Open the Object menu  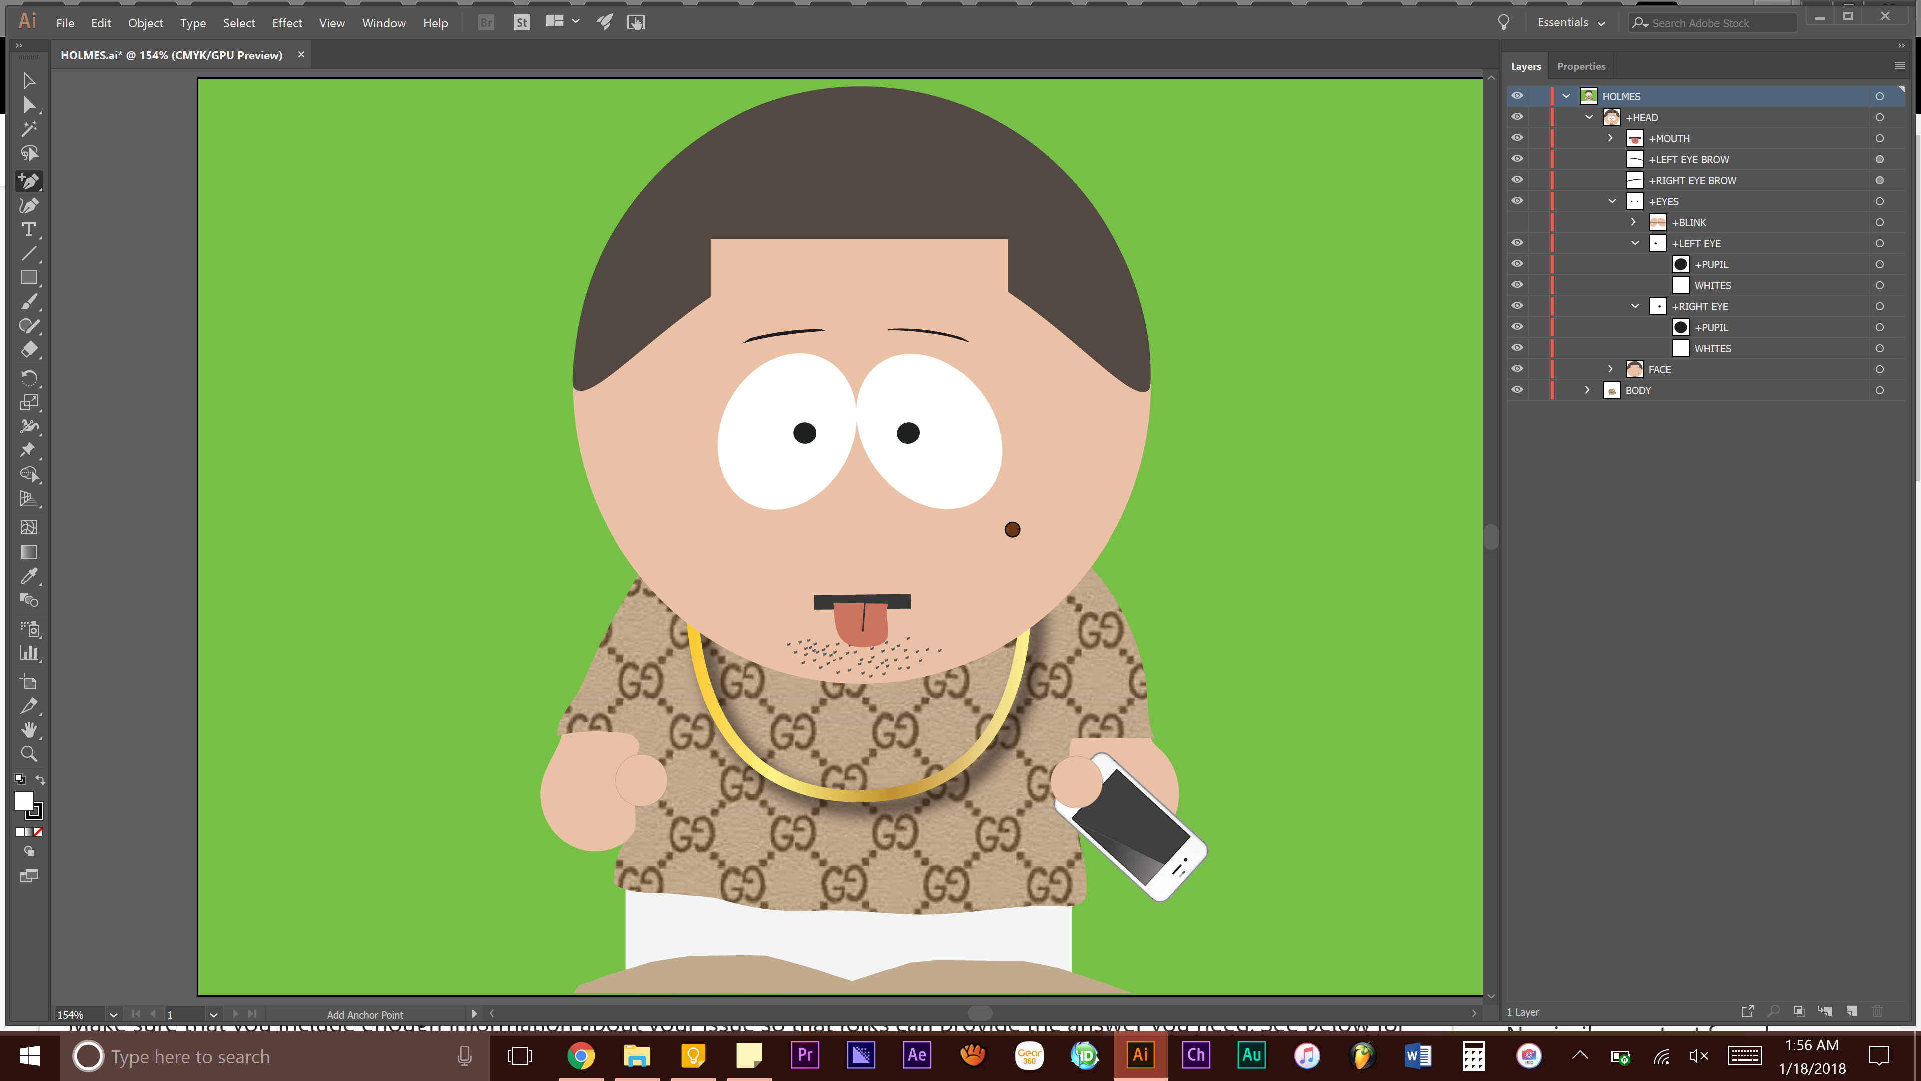tap(145, 23)
